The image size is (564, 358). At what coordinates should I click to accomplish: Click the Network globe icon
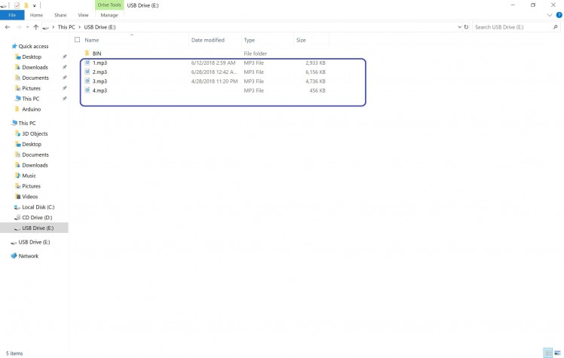(x=14, y=256)
